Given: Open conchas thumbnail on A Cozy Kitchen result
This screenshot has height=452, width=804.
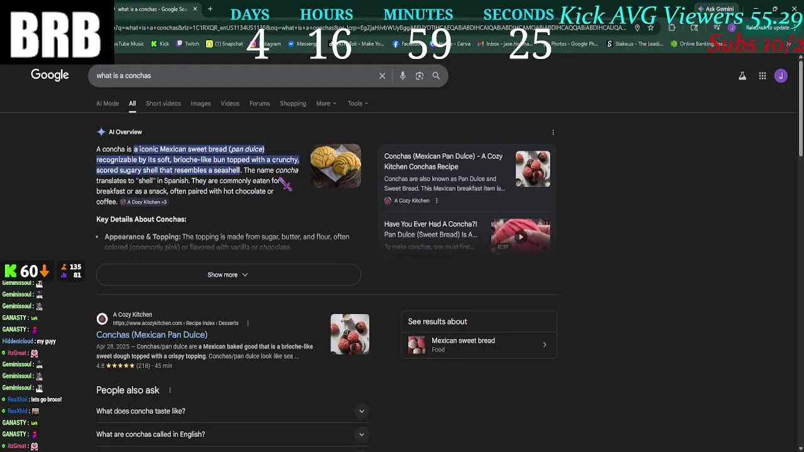Looking at the screenshot, I should [x=350, y=334].
